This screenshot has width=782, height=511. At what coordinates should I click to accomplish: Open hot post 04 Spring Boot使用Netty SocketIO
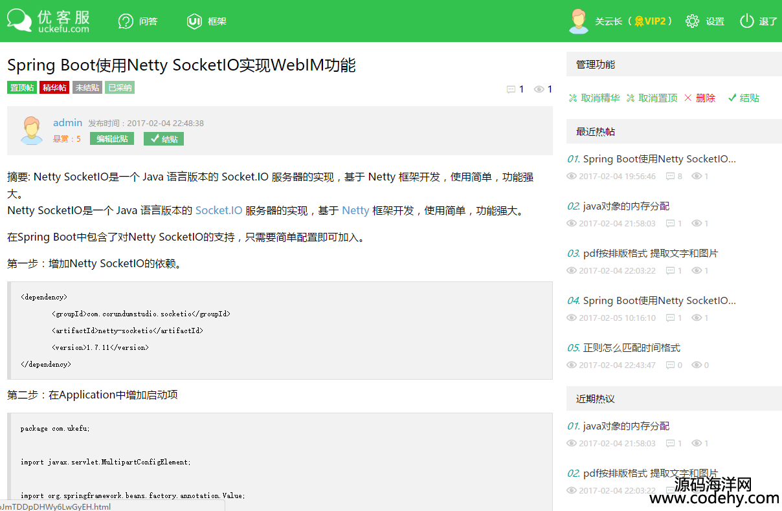pos(659,301)
